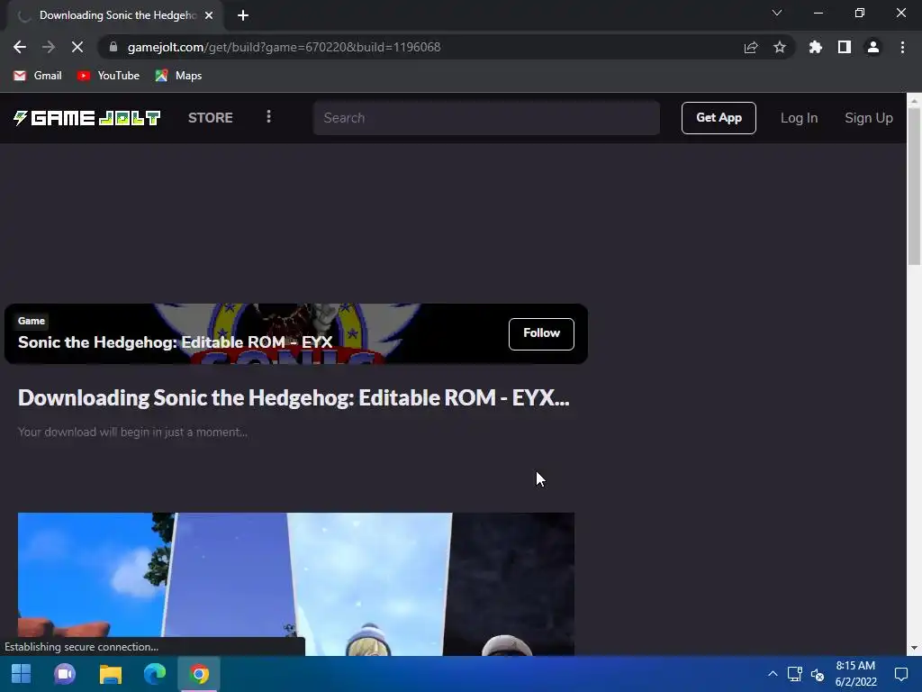
Task: Open File Explorer from the taskbar
Action: (x=110, y=674)
